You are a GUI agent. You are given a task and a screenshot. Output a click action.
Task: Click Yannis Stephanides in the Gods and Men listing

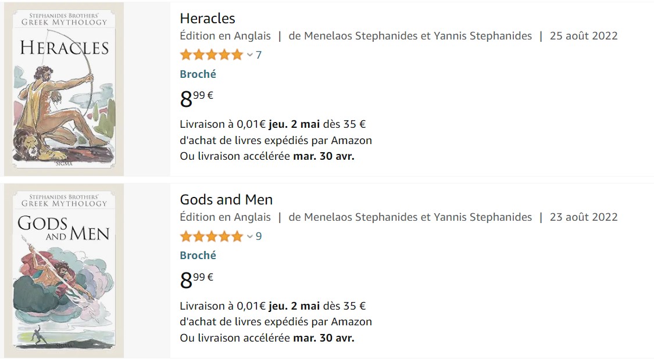(484, 217)
